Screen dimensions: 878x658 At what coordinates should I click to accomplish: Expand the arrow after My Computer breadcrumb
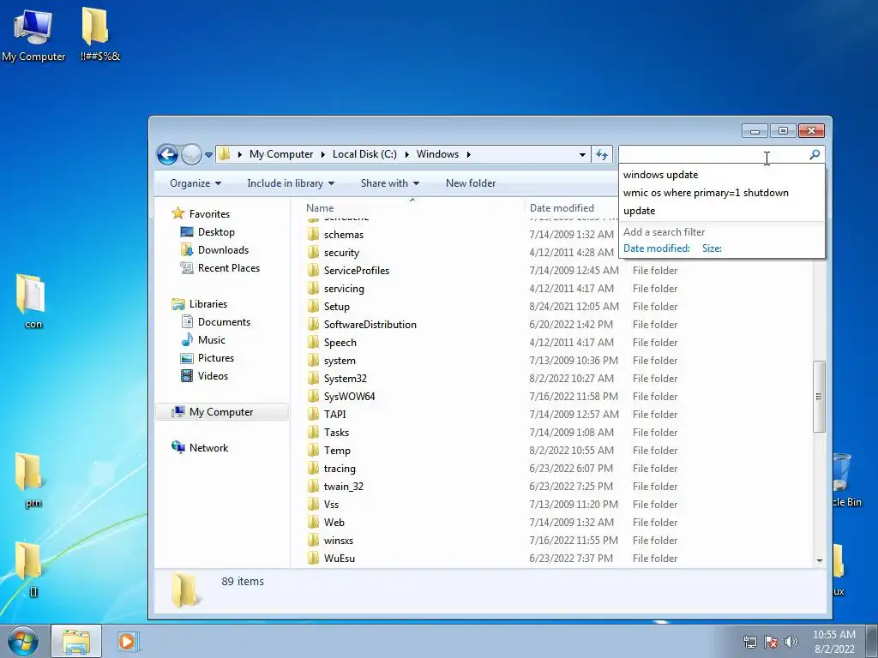tap(323, 154)
